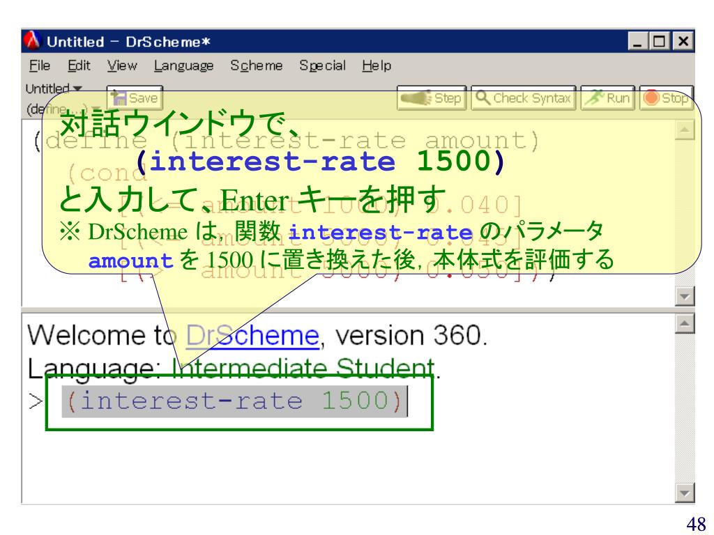
Task: Open the File menu
Action: [40, 65]
